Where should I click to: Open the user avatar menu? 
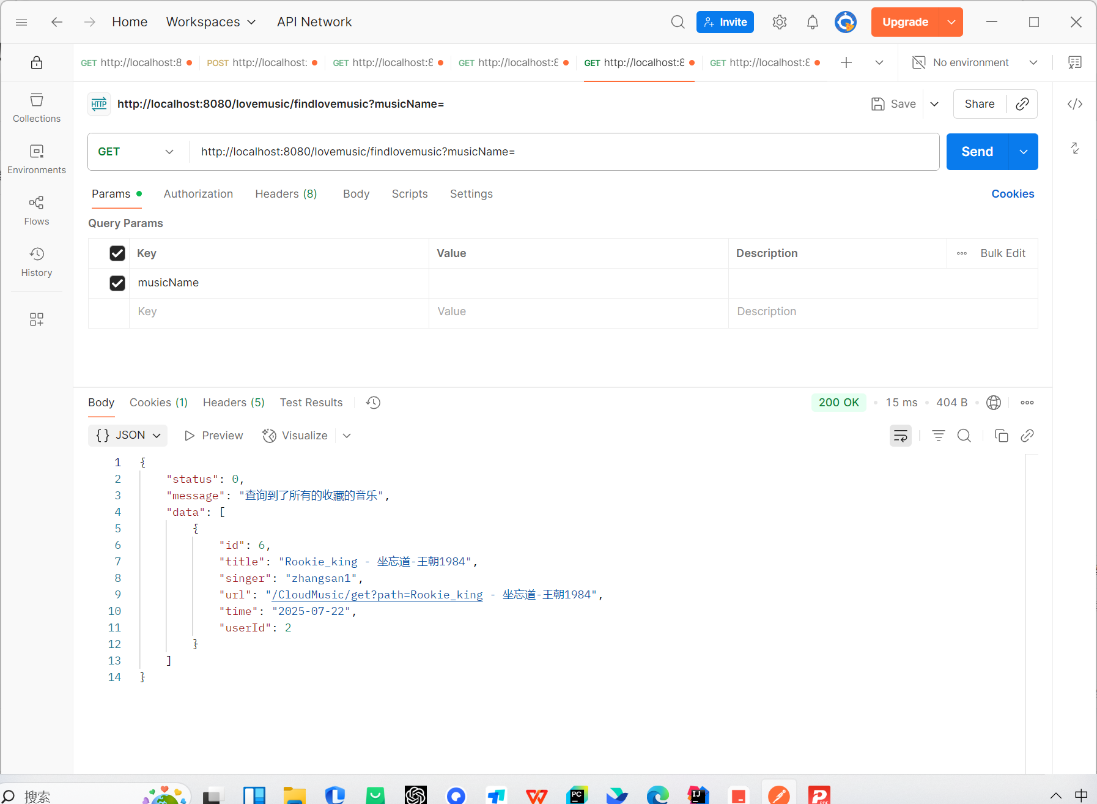pyautogui.click(x=846, y=22)
